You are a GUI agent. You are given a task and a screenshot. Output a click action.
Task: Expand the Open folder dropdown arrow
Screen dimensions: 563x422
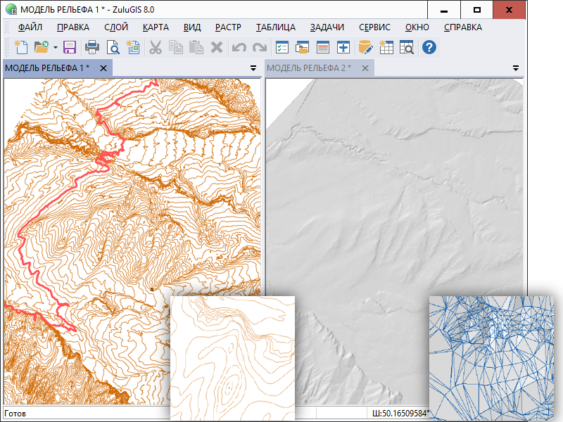(x=55, y=48)
